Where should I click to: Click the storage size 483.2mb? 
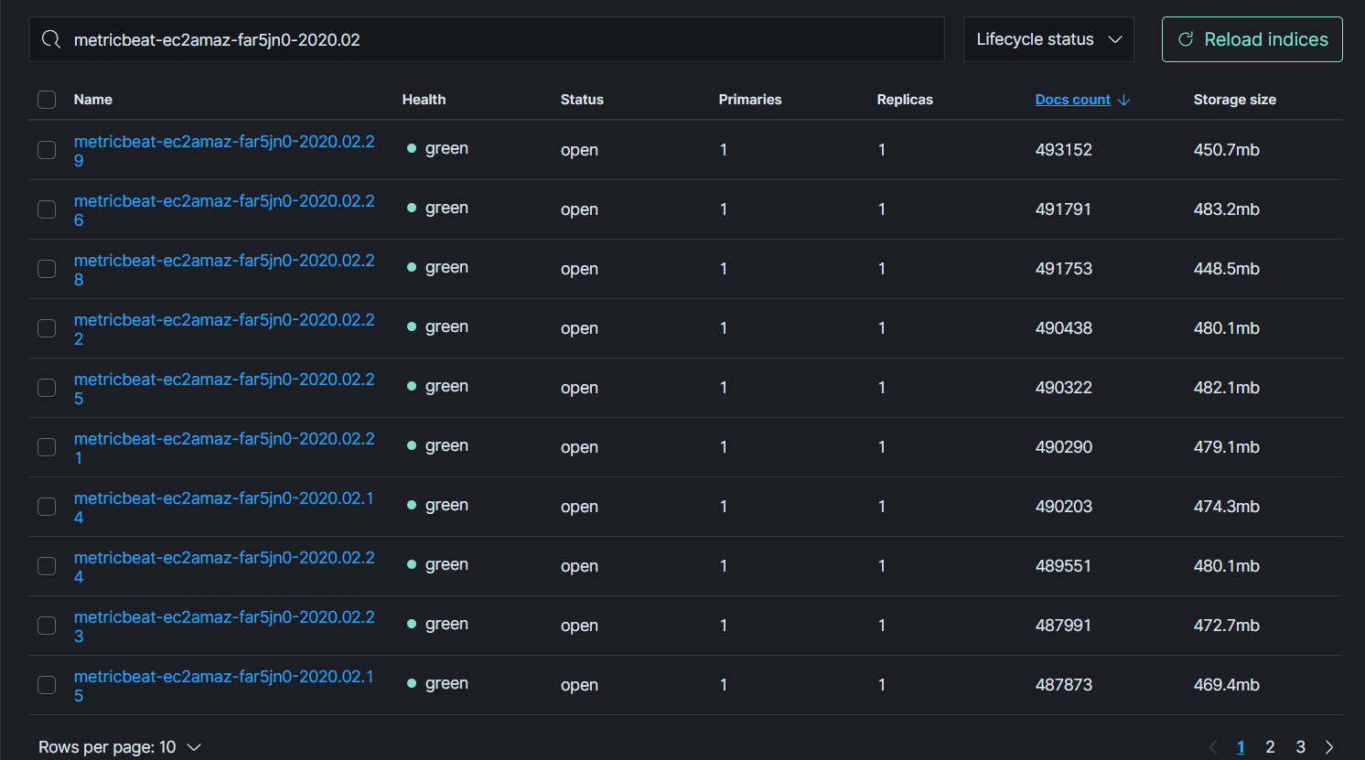(1227, 209)
